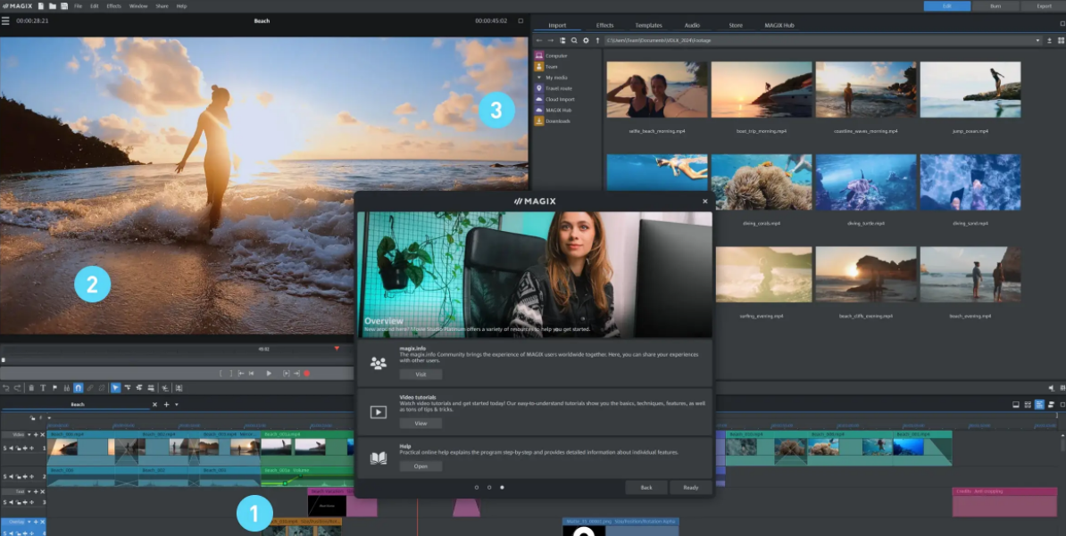1066x536 pixels.
Task: Open Cloud Import in the sidebar
Action: click(x=554, y=99)
